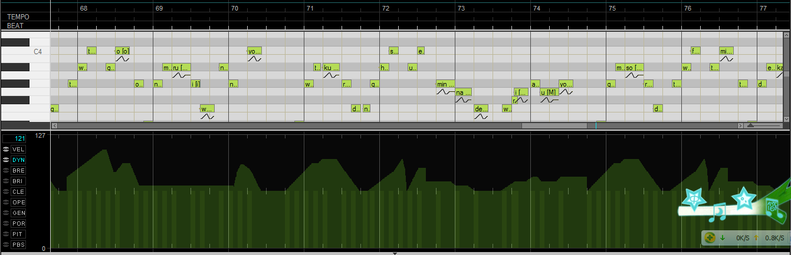The width and height of the screenshot is (791, 255).
Task: Toggle the OPE eye visibility icon
Action: pyautogui.click(x=6, y=203)
